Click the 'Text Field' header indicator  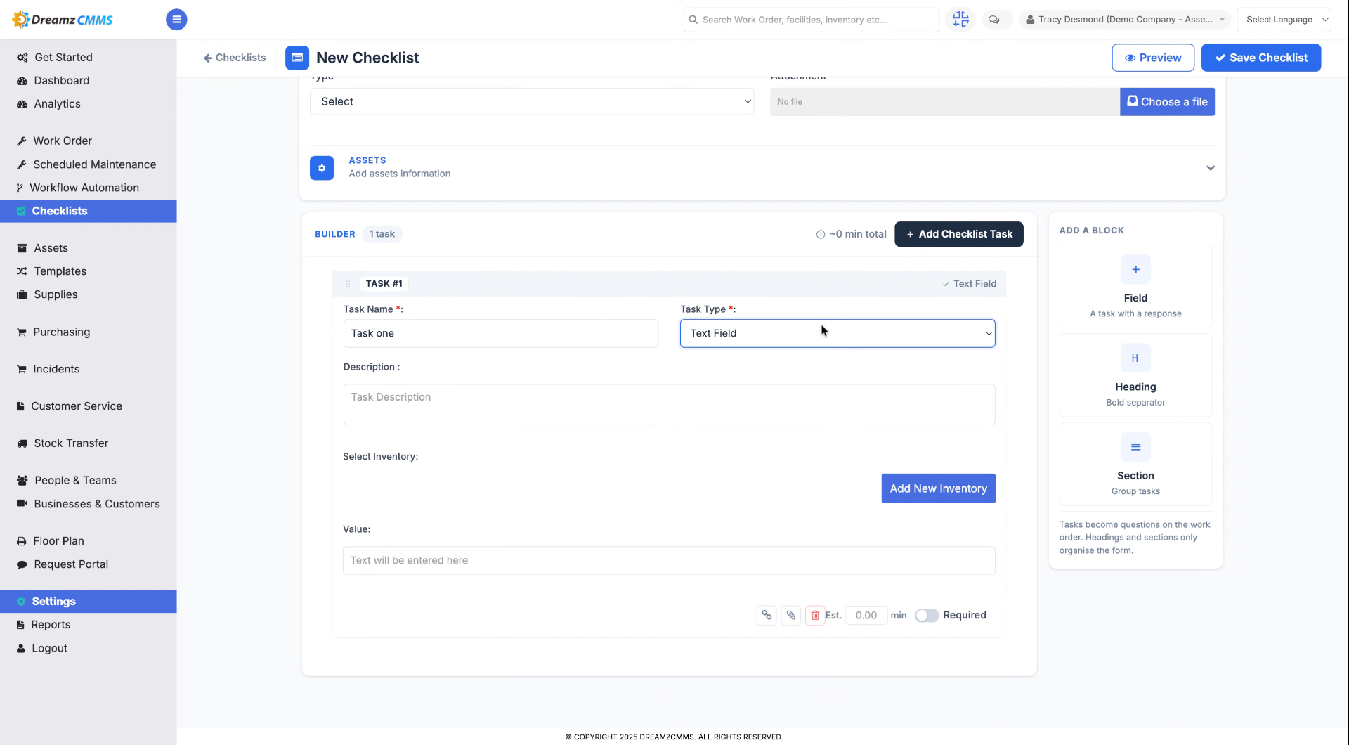tap(969, 284)
